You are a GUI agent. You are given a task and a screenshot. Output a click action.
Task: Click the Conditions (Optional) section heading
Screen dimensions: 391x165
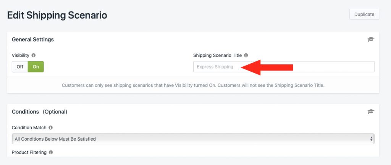point(39,112)
